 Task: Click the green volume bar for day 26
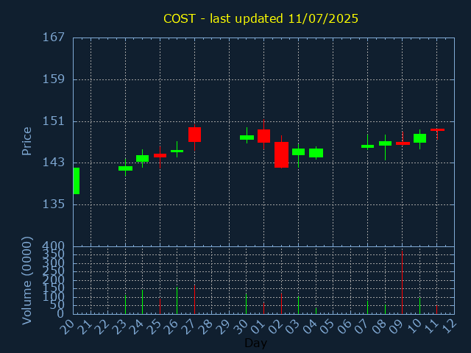click(x=177, y=301)
